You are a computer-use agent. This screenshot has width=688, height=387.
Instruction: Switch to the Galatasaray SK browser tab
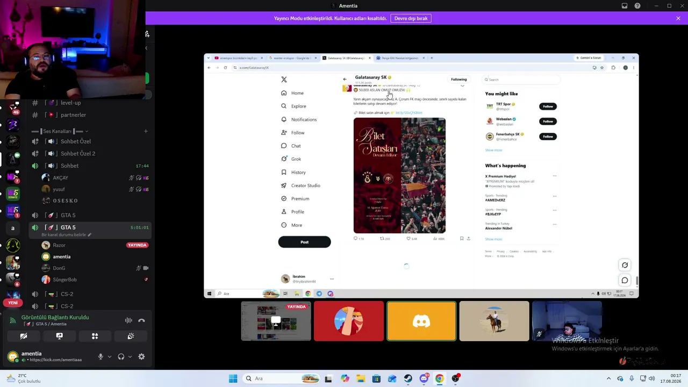pyautogui.click(x=347, y=58)
